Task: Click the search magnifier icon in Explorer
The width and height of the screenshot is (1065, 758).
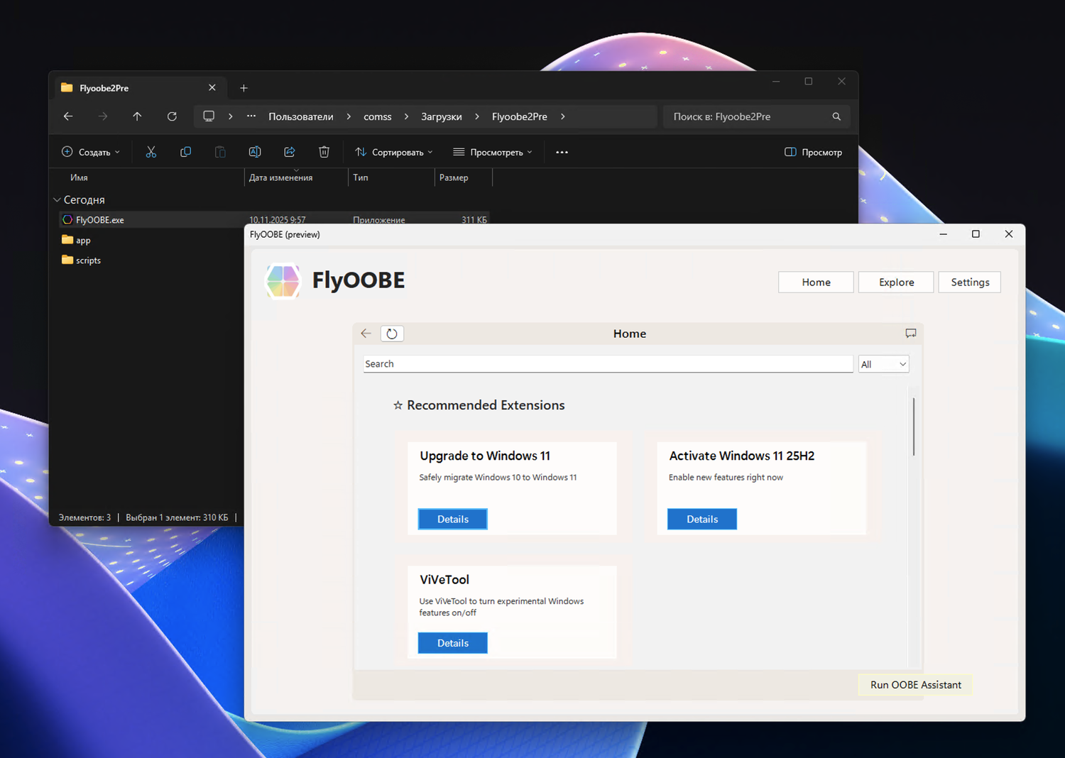Action: (836, 116)
